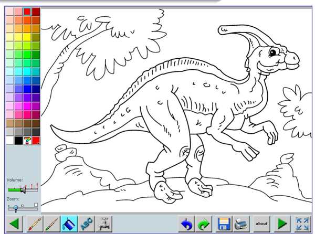Image resolution: width=315 pixels, height=234 pixels.
Task: Click the current-color red box beside the question mark
Action: (36, 141)
